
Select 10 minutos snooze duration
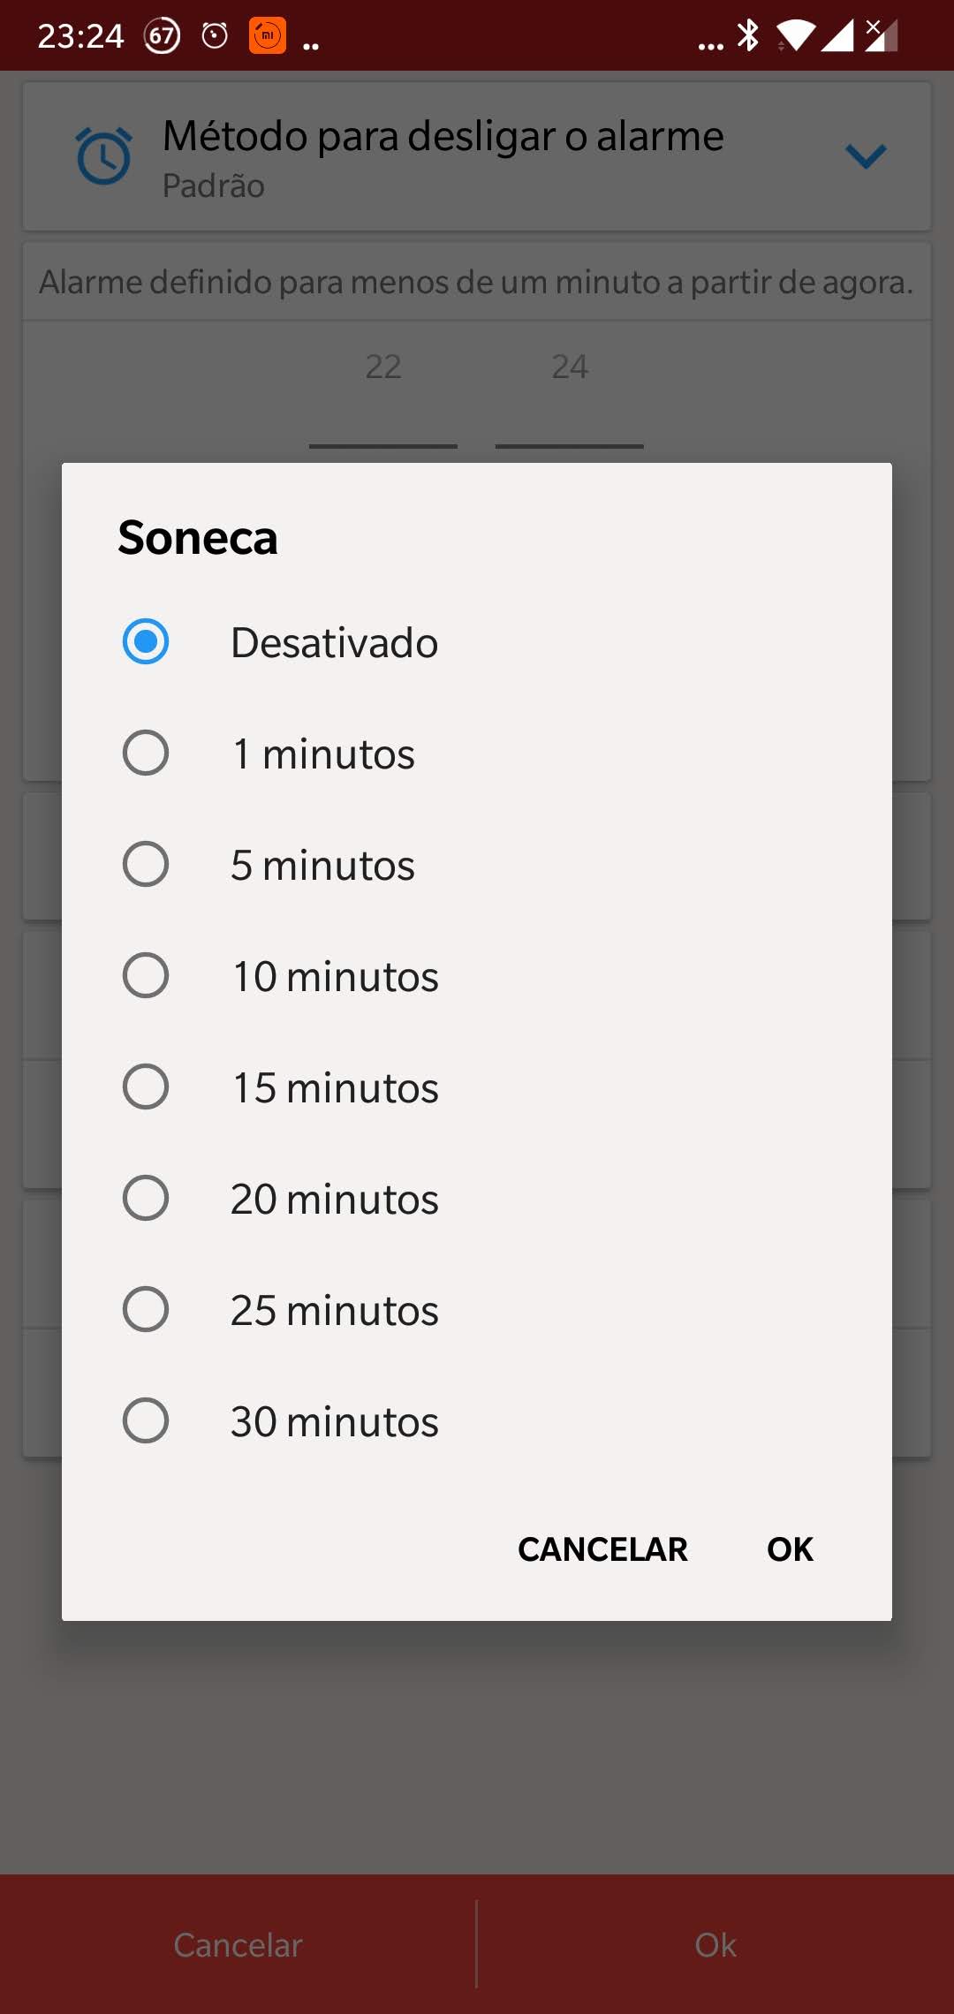(x=146, y=975)
